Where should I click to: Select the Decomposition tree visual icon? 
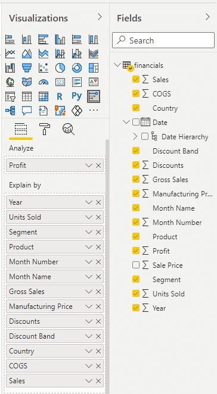tap(10, 110)
